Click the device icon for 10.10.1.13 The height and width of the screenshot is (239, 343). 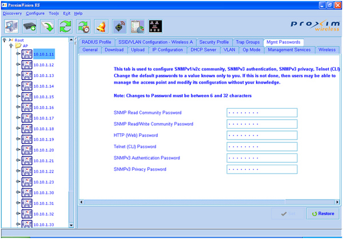click(x=27, y=75)
